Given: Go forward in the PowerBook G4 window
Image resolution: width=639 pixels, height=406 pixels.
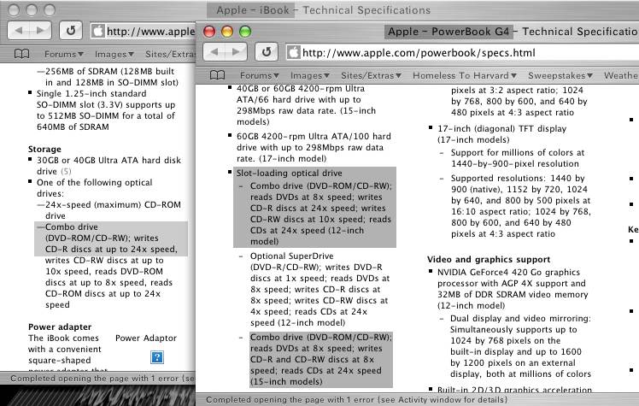Looking at the screenshot, I should coord(236,52).
